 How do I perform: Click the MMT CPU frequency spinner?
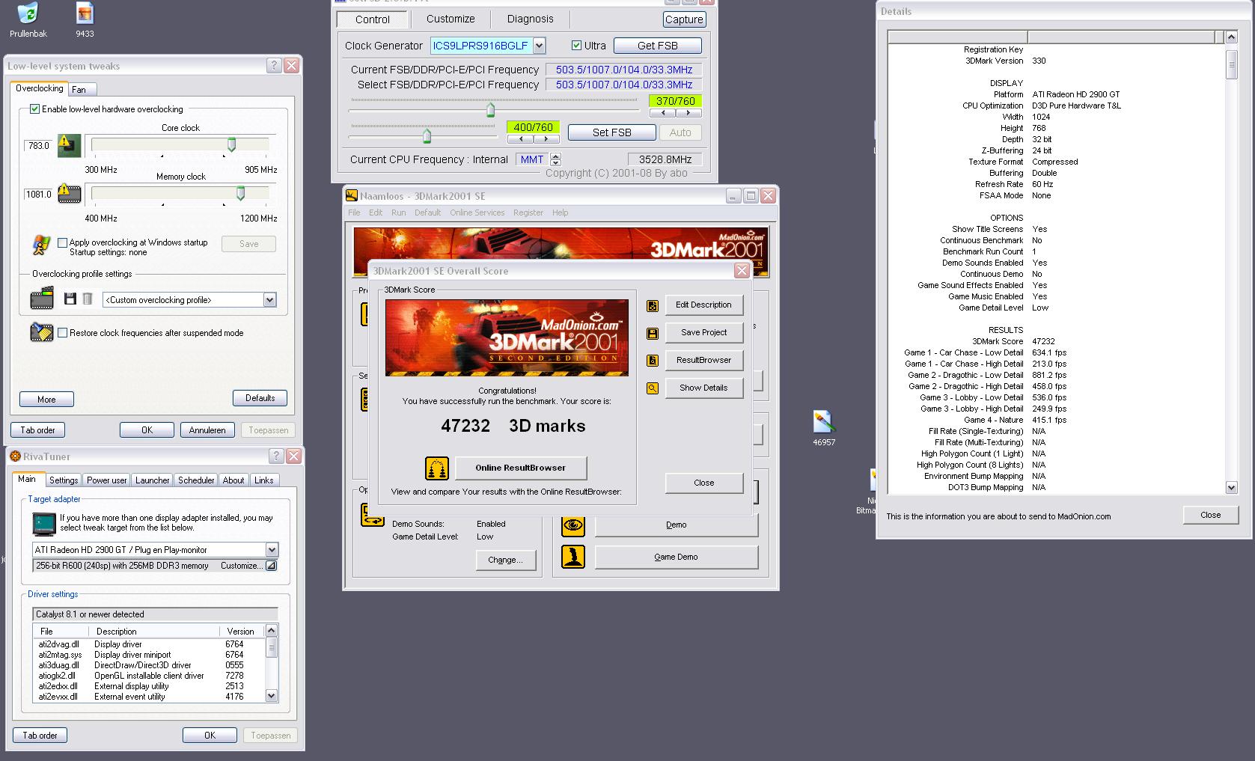click(555, 159)
